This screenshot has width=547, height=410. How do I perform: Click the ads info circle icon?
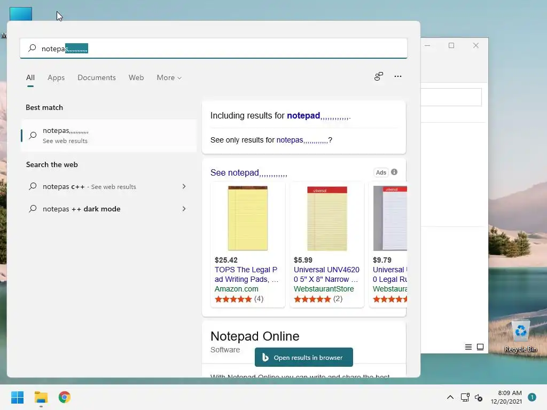click(x=394, y=172)
